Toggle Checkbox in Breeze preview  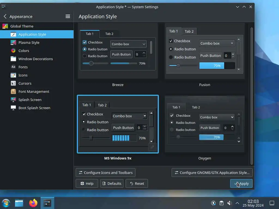[x=84, y=42]
